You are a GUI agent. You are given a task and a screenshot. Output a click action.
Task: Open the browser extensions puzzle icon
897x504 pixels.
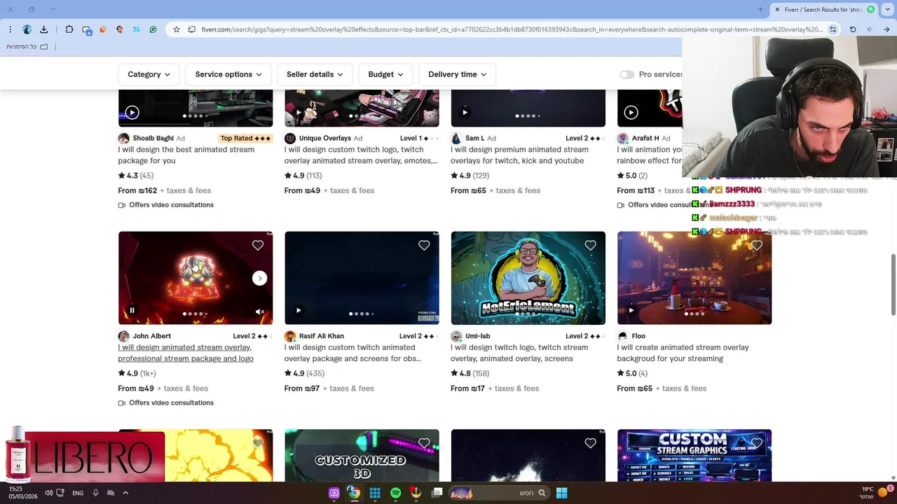[x=69, y=29]
